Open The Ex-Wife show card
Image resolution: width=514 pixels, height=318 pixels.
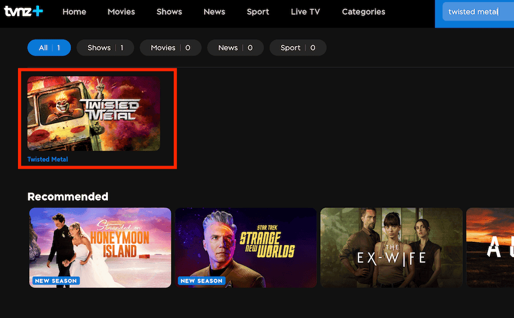(x=391, y=248)
